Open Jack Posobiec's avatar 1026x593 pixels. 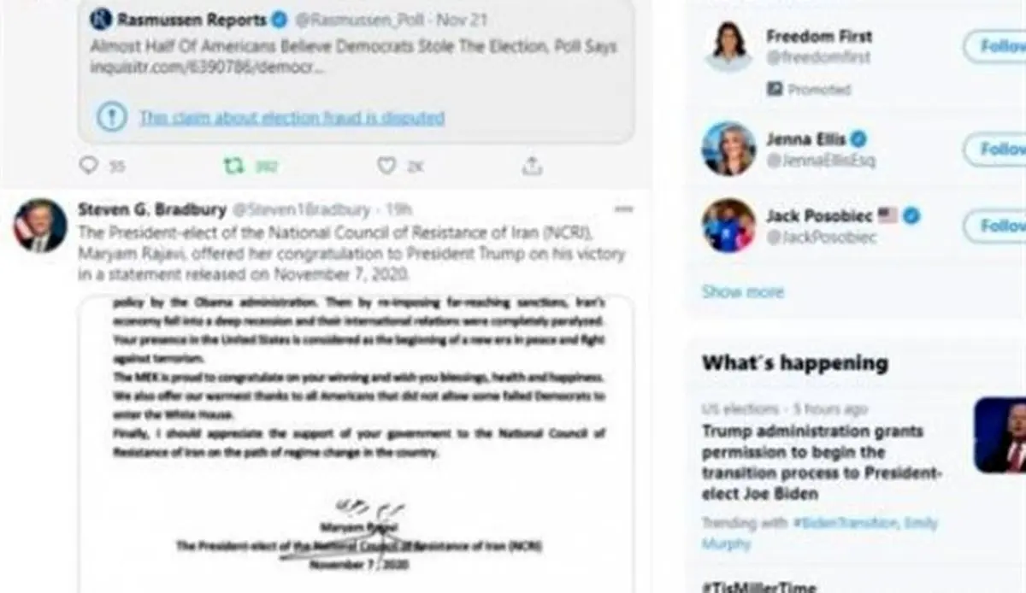728,226
